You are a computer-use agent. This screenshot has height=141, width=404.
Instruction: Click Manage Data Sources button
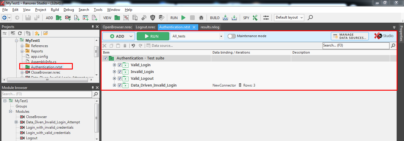(350, 36)
